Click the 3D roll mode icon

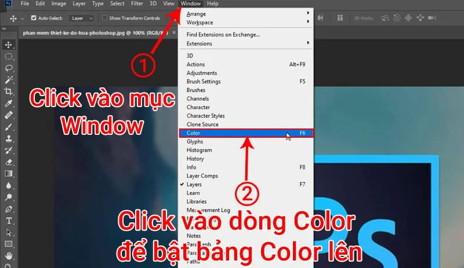(x=397, y=18)
